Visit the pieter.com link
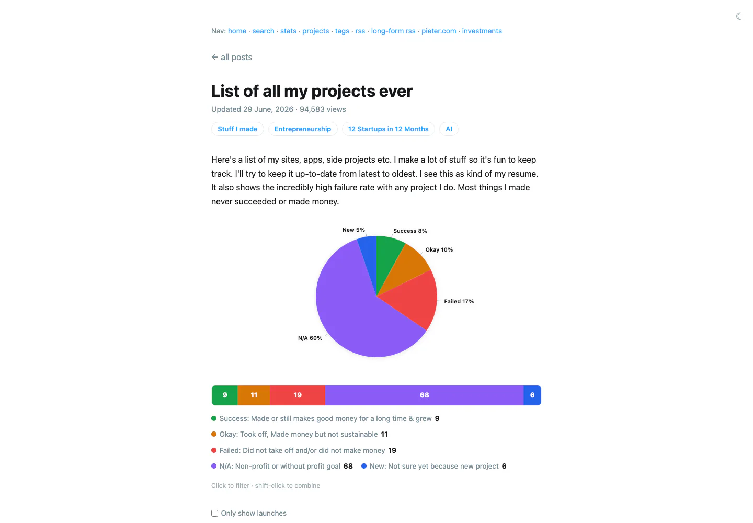 [x=439, y=31]
